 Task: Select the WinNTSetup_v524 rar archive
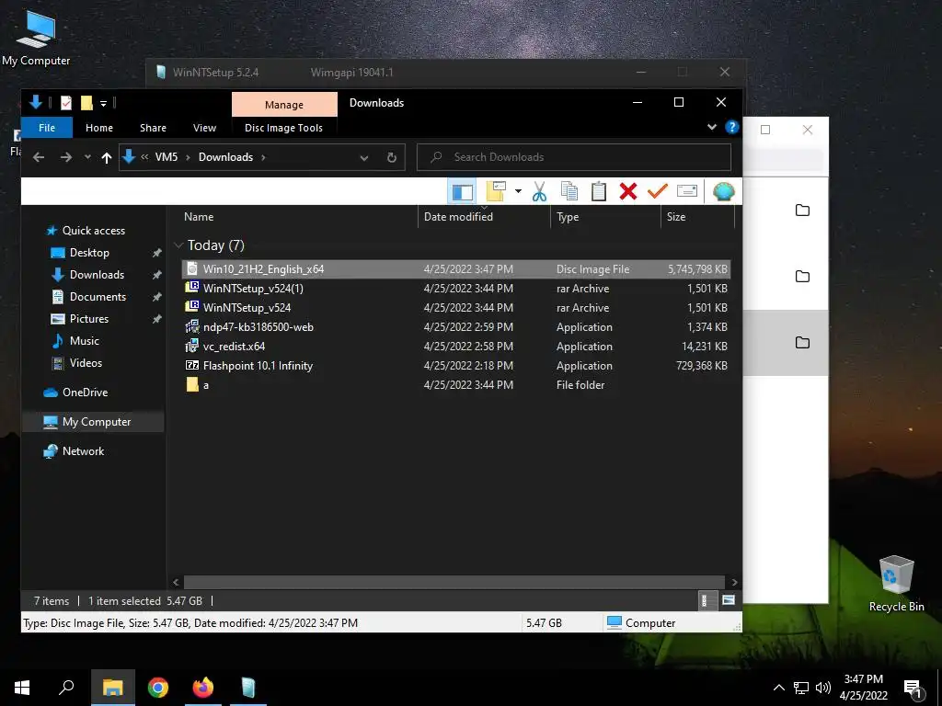pos(456,307)
